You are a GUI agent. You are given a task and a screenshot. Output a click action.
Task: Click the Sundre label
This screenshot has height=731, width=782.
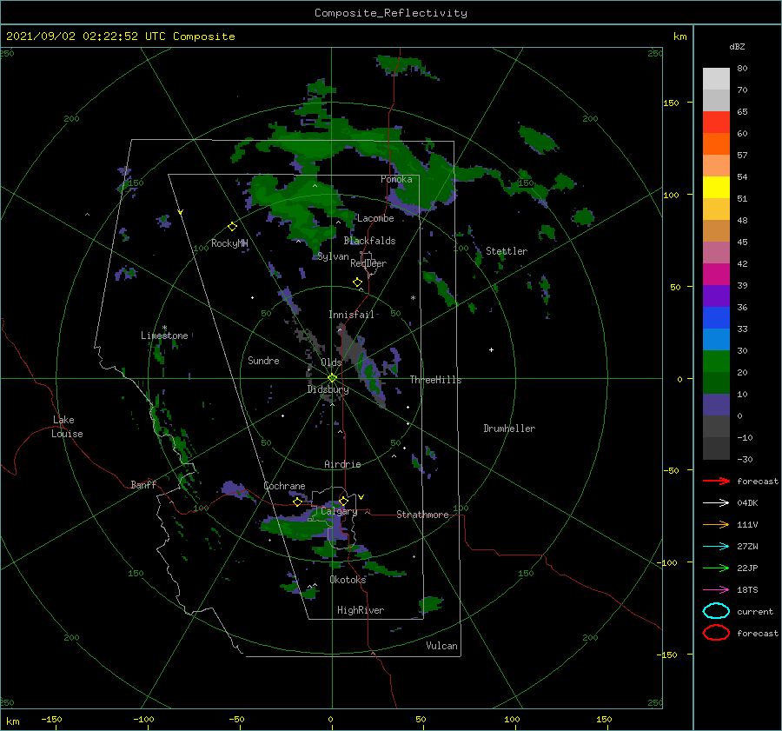pyautogui.click(x=263, y=361)
